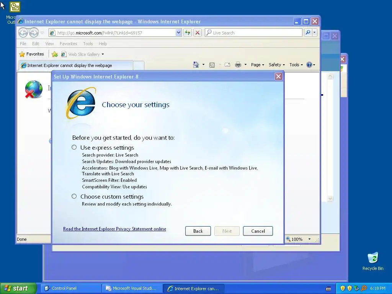This screenshot has width=392, height=294.
Task: Click the 6:18 PM system clock
Action: tap(378, 288)
